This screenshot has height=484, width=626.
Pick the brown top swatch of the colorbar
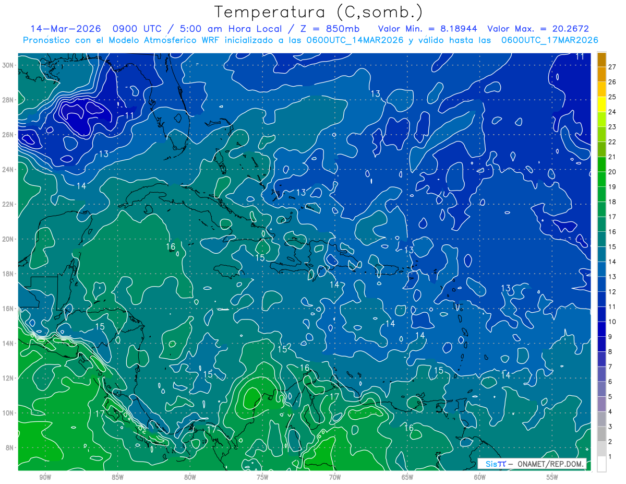click(601, 60)
